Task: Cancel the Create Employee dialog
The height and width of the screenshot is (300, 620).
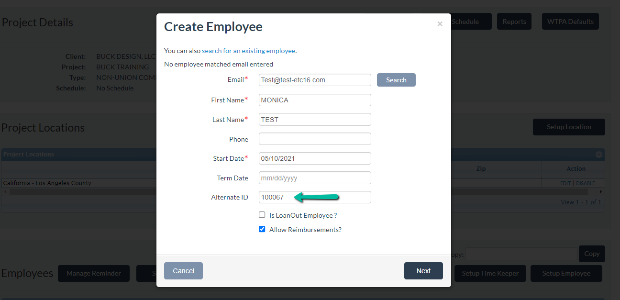Action: pyautogui.click(x=183, y=271)
